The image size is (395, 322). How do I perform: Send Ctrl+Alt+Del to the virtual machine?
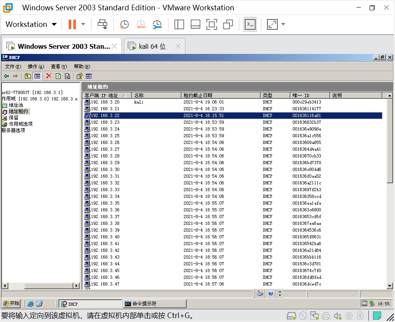point(103,25)
